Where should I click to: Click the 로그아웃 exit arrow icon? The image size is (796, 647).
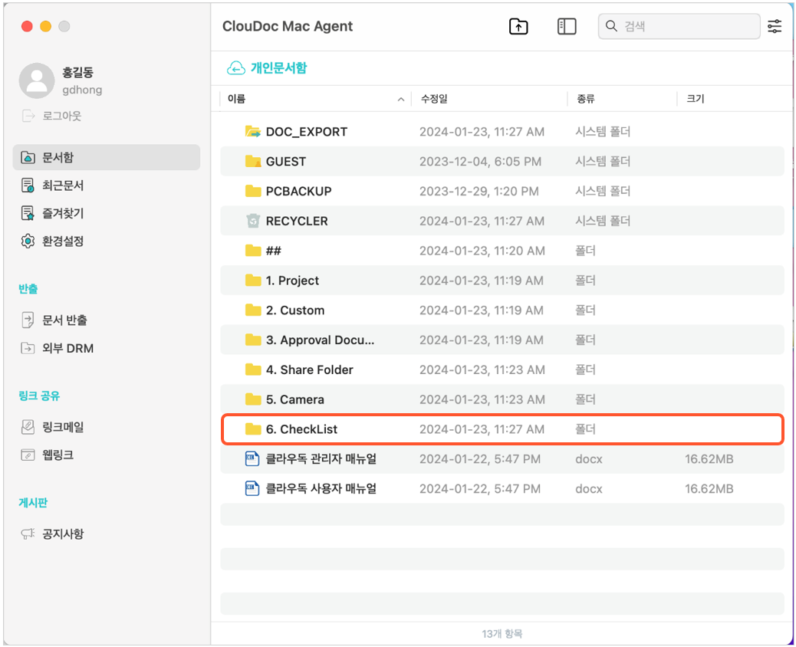pyautogui.click(x=28, y=116)
